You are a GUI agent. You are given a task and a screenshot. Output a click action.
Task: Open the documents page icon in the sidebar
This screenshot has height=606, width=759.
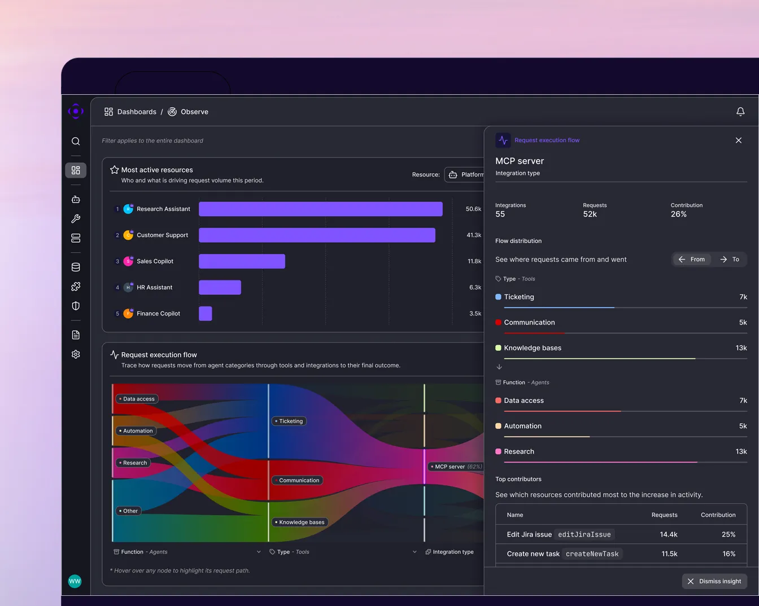[x=76, y=335]
